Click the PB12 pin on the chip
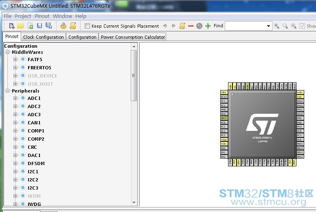Image resolution: width=316 pixels, height=212 pixels. click(300, 157)
